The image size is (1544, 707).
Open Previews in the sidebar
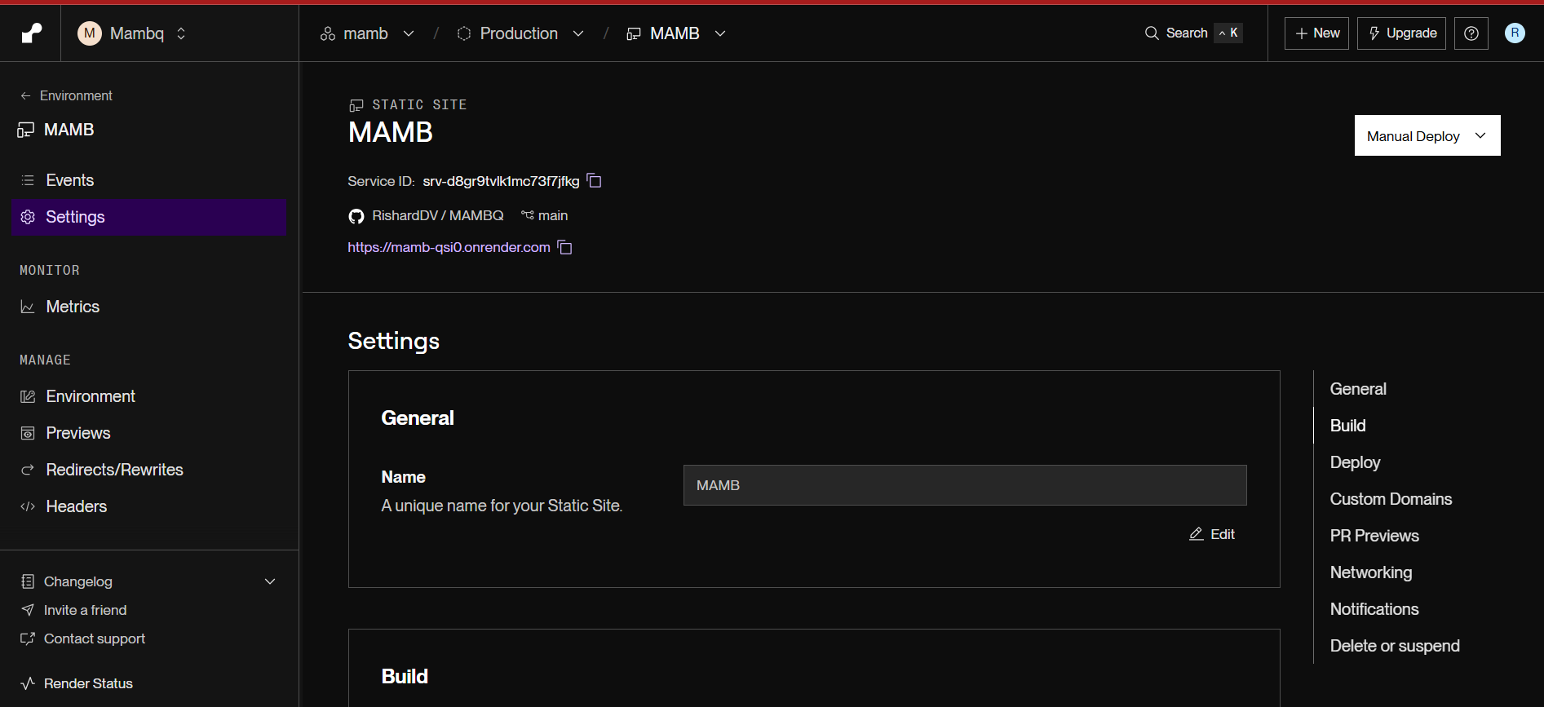[149, 433]
